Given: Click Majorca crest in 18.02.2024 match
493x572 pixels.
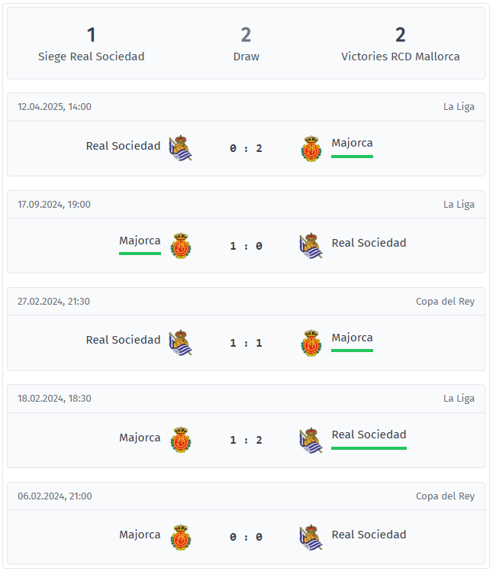Looking at the screenshot, I should [181, 440].
